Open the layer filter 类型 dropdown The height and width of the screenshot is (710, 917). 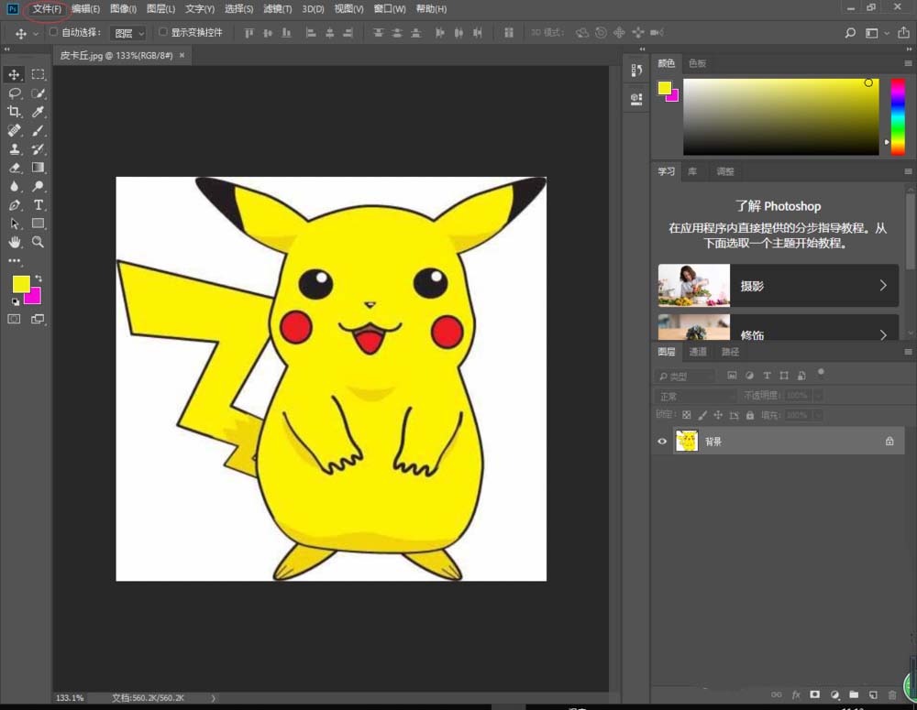point(685,376)
